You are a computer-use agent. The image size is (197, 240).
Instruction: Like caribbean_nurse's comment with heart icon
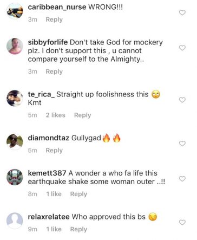pos(182,12)
